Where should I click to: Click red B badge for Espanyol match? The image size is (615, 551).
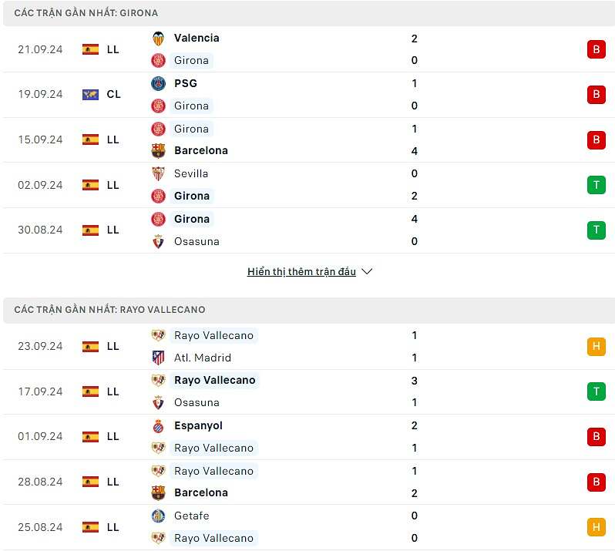597,436
